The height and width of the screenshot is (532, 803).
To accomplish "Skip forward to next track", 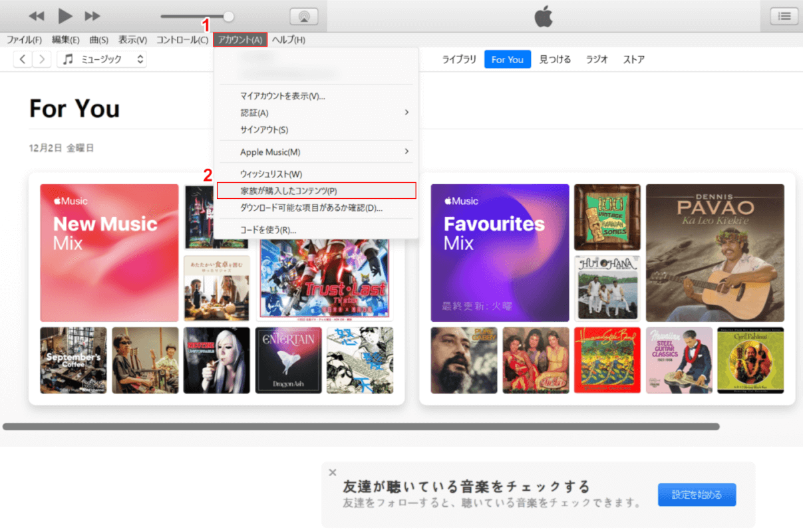I will pyautogui.click(x=93, y=16).
